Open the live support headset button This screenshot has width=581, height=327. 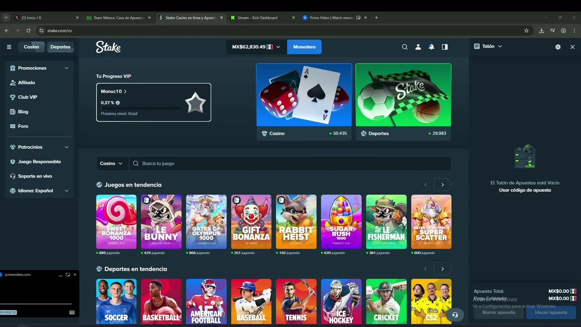(x=455, y=315)
